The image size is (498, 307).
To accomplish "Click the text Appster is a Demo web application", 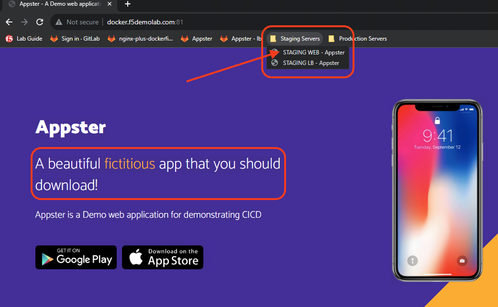I will [148, 215].
